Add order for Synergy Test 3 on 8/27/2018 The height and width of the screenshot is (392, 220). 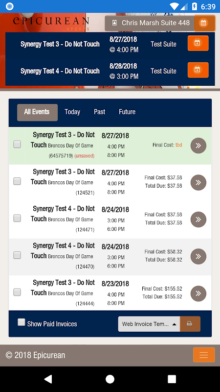click(198, 43)
